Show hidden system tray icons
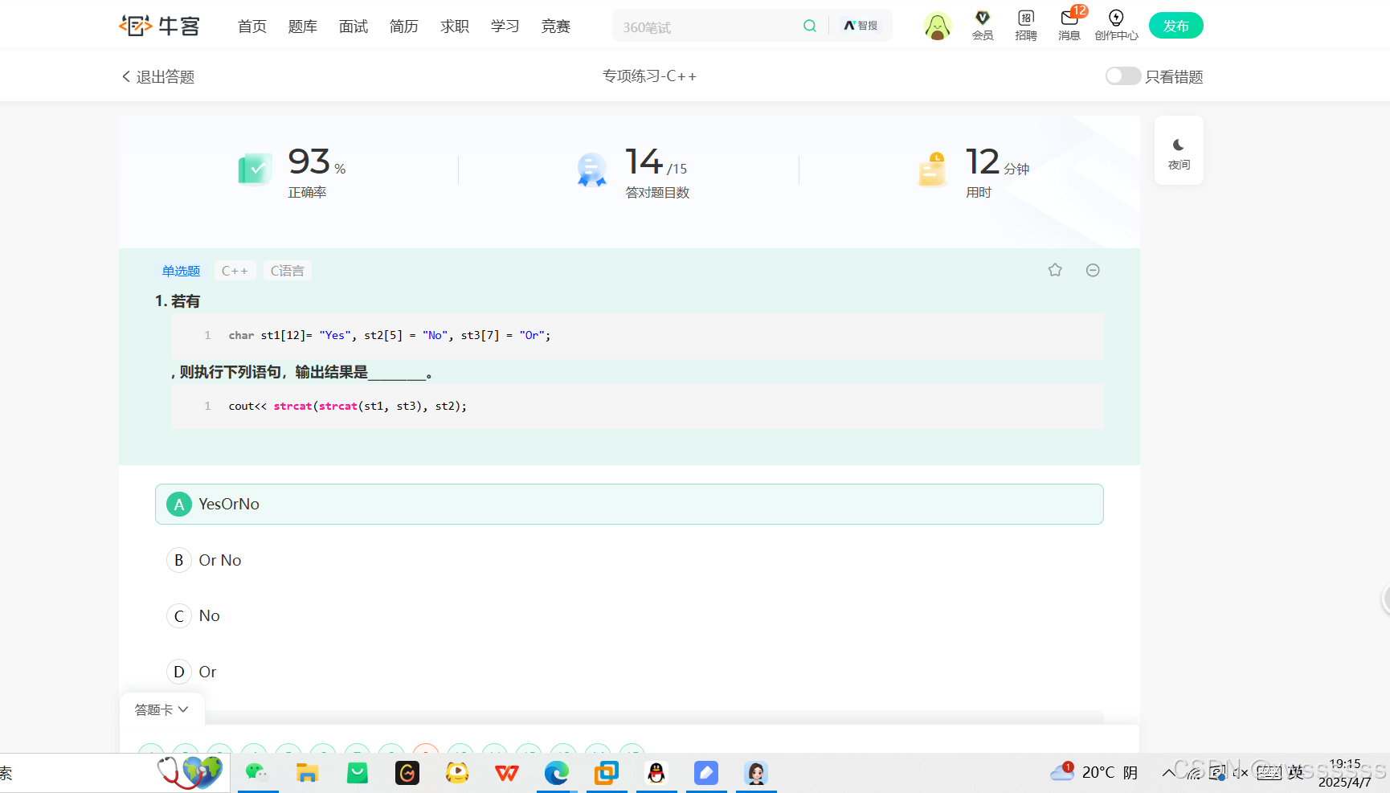Image resolution: width=1390 pixels, height=793 pixels. [1167, 773]
